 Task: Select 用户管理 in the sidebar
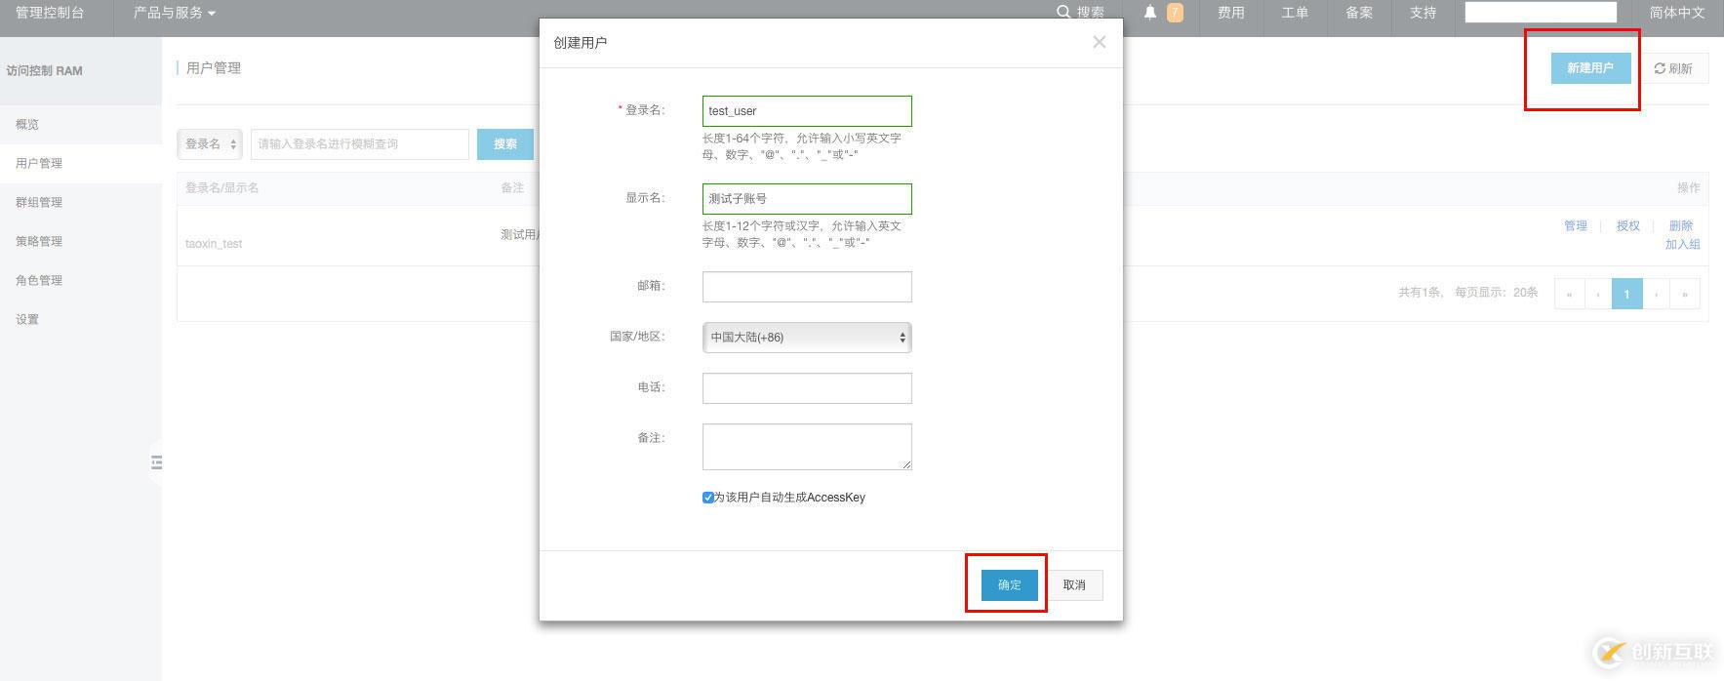81,164
